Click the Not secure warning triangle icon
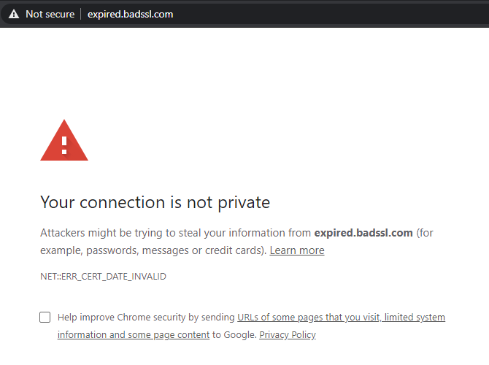 tap(13, 14)
